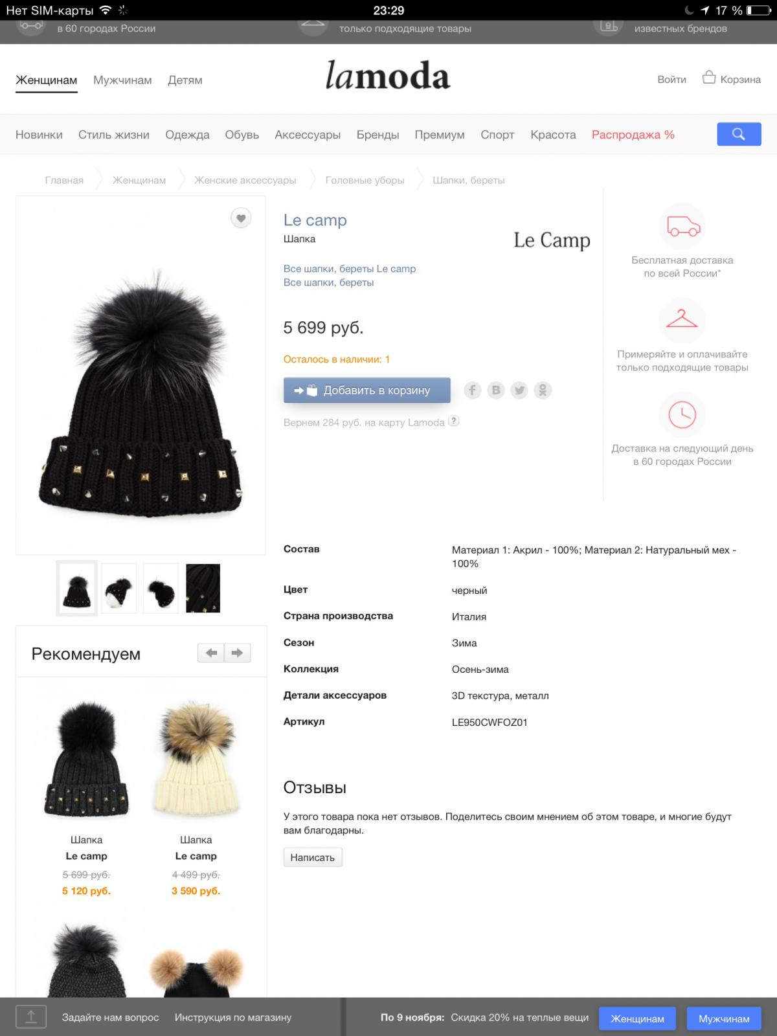Viewport: 777px width, 1036px height.
Task: Show the previous recommended items arrow
Action: click(211, 653)
